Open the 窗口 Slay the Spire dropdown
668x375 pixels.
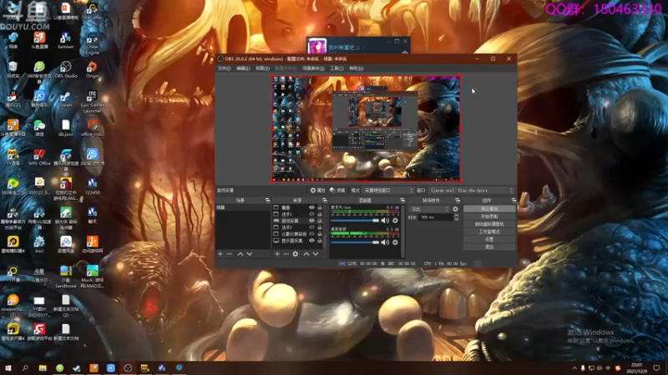(472, 191)
